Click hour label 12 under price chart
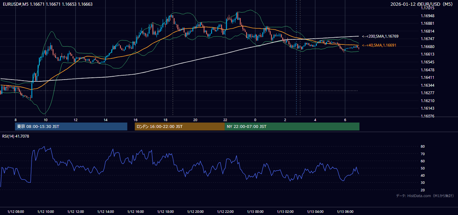 click(x=76, y=120)
